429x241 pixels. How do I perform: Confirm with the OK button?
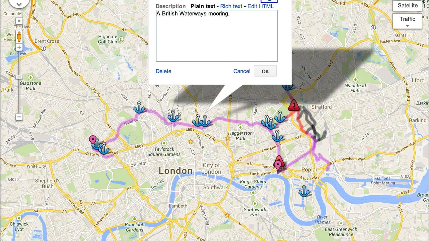point(265,71)
